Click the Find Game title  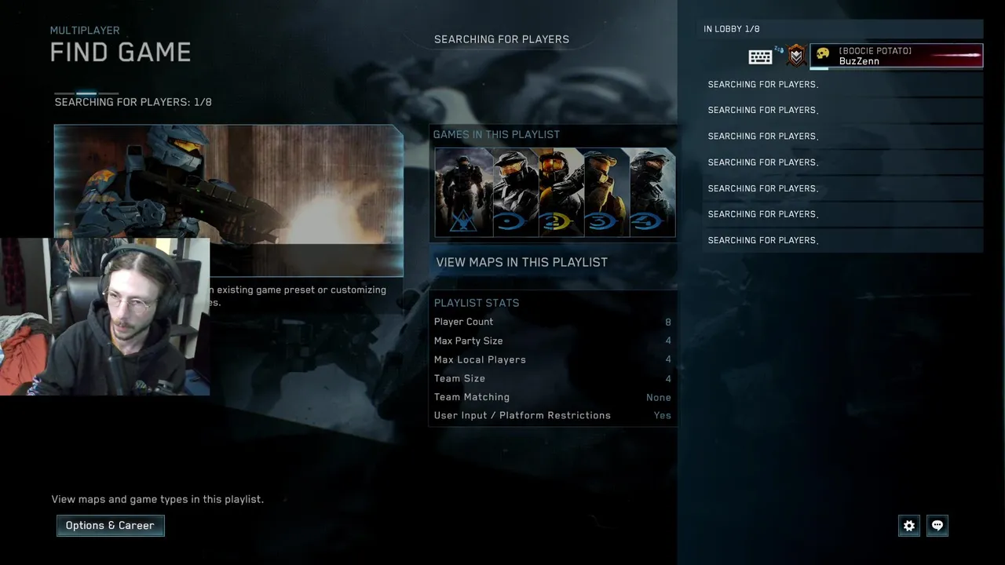click(121, 53)
